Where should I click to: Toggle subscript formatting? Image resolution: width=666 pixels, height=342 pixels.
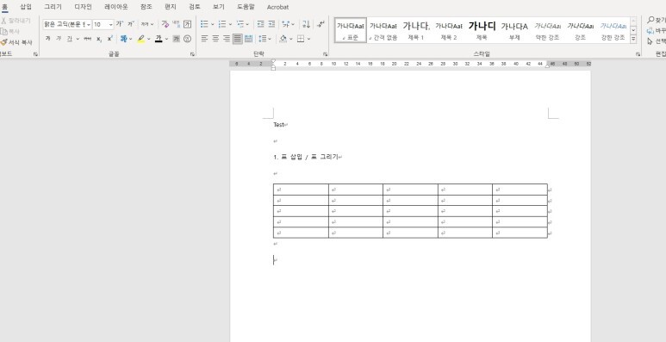[98, 39]
